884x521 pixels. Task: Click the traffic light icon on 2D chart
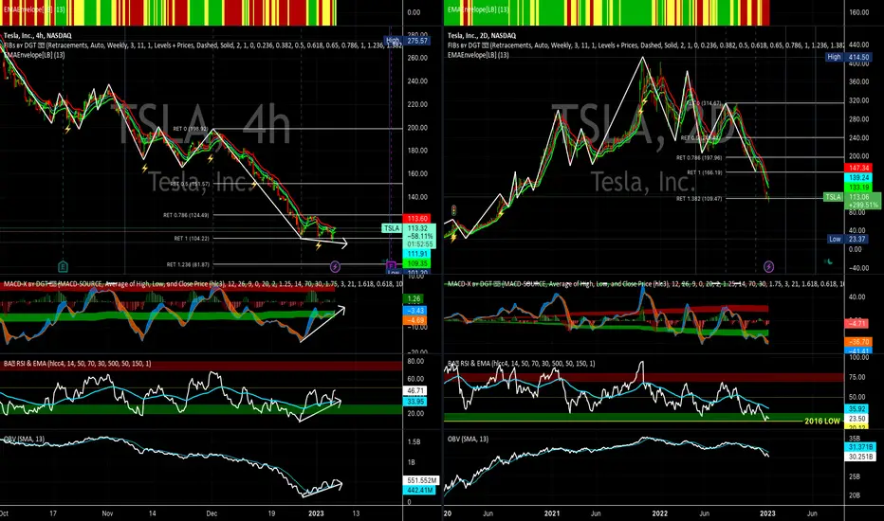(x=453, y=211)
